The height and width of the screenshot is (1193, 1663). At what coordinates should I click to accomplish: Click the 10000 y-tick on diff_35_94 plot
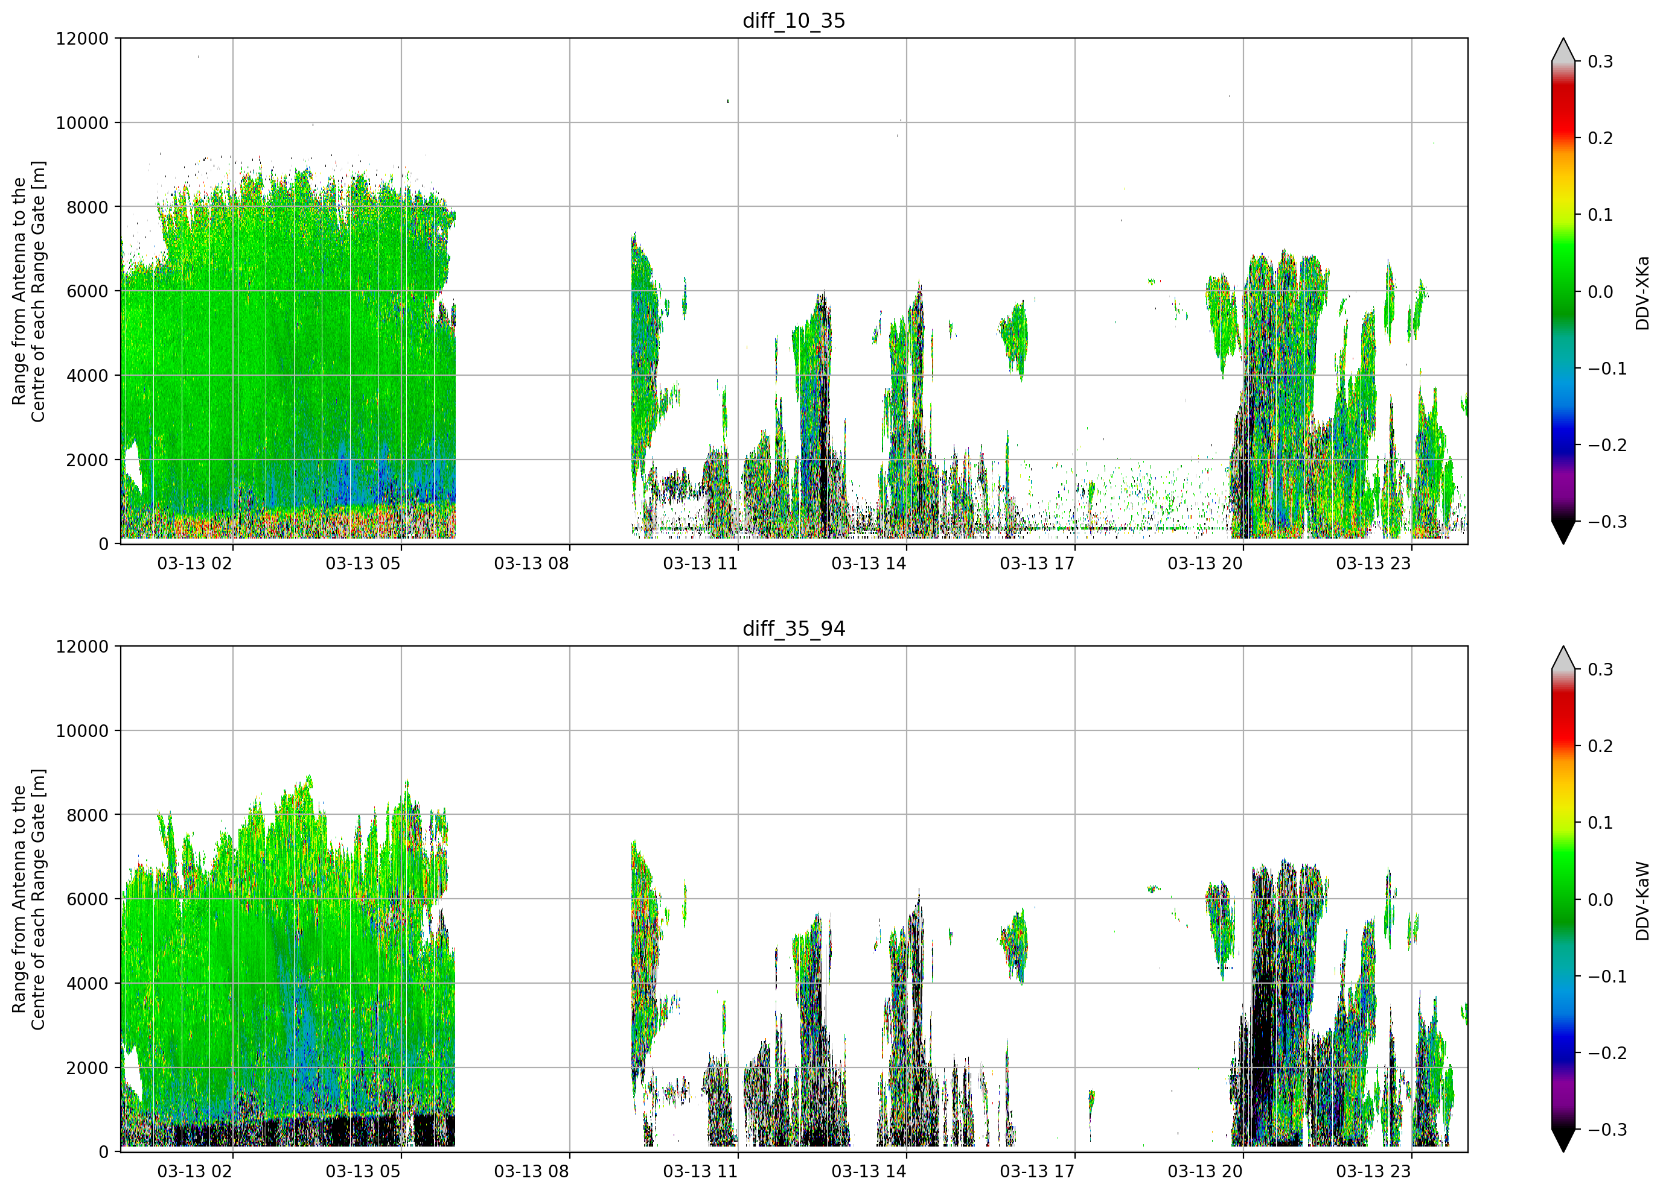pyautogui.click(x=82, y=732)
